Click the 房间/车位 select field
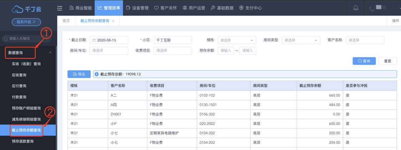This screenshot has width=401, height=150. 109,50
